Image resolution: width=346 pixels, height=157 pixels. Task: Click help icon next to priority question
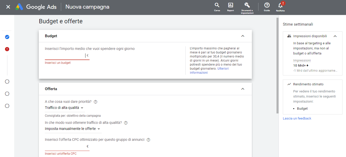pyautogui.click(x=96, y=102)
